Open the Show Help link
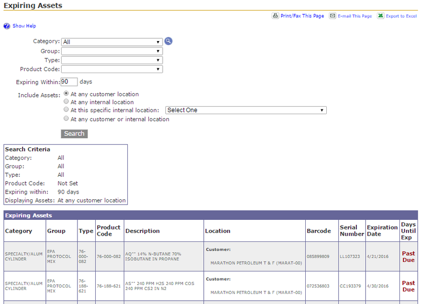This screenshot has height=304, width=421. tap(24, 26)
